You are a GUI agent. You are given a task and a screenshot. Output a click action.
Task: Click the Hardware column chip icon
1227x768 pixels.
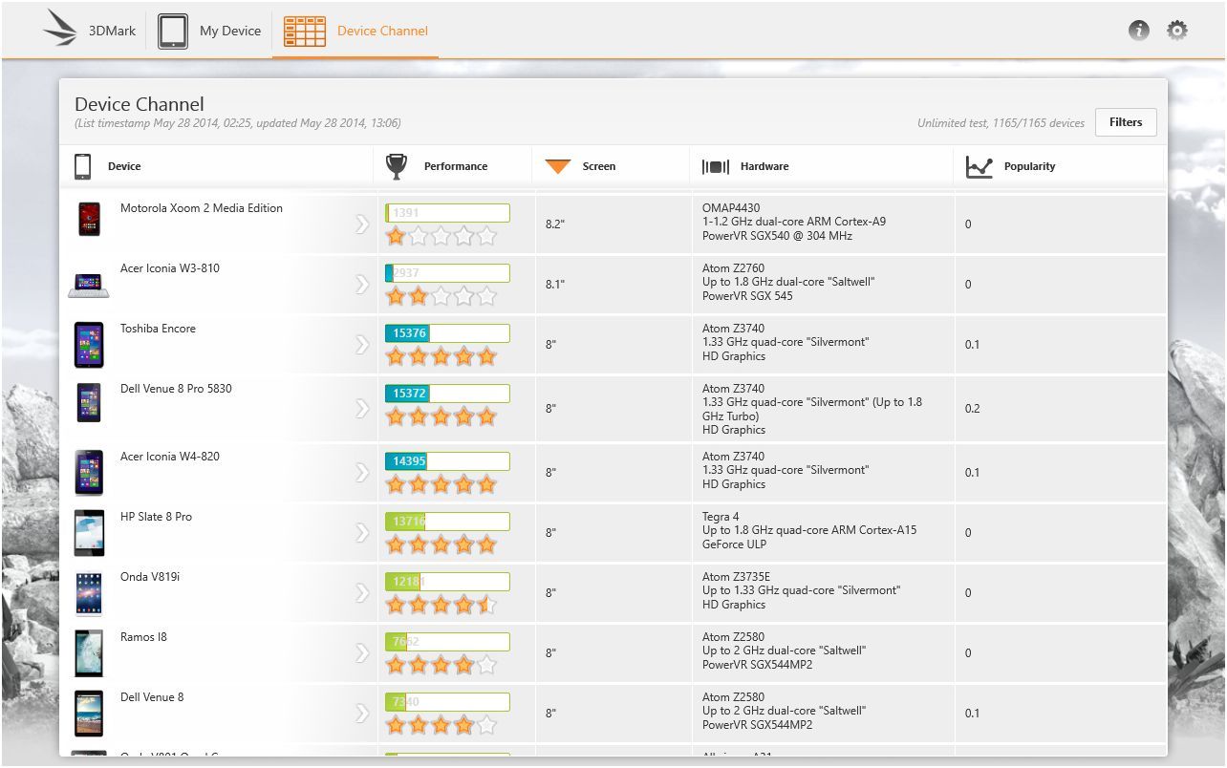pyautogui.click(x=715, y=166)
